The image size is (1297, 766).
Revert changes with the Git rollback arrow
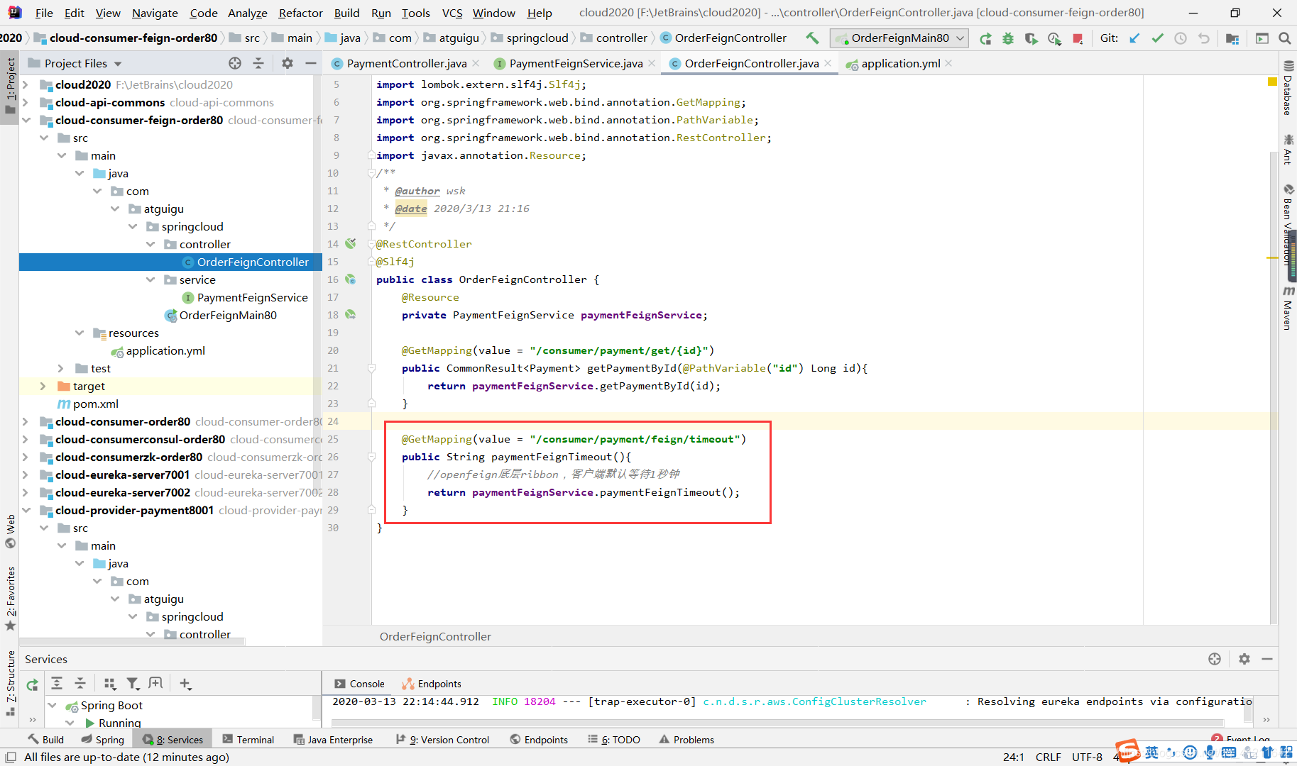[x=1204, y=38]
